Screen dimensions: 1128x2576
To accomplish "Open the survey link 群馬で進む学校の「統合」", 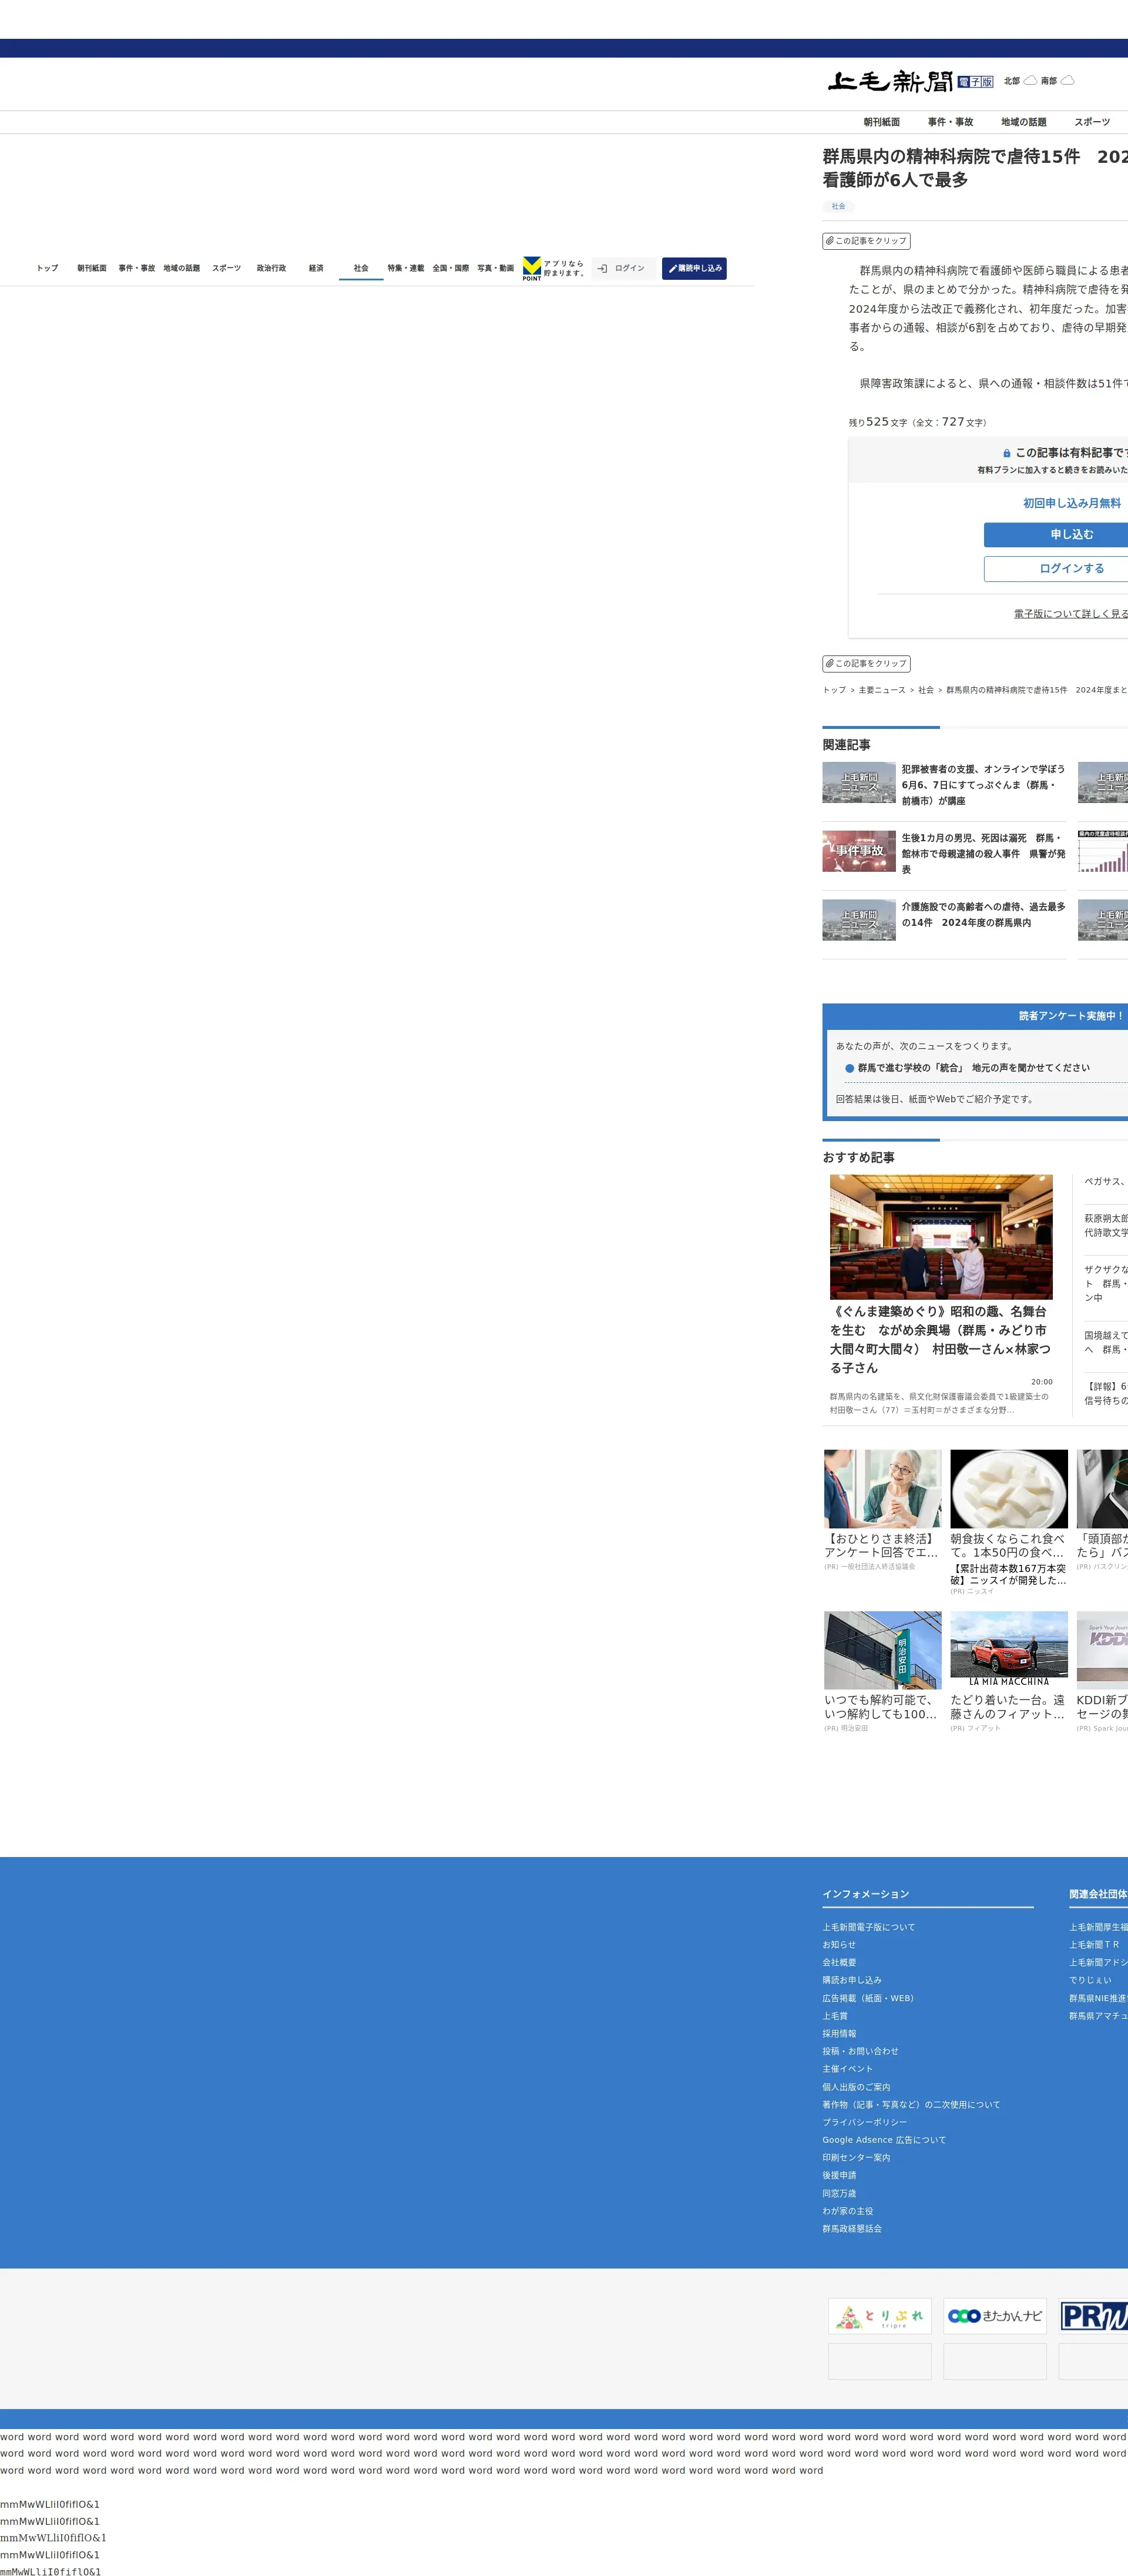I will [x=973, y=1068].
